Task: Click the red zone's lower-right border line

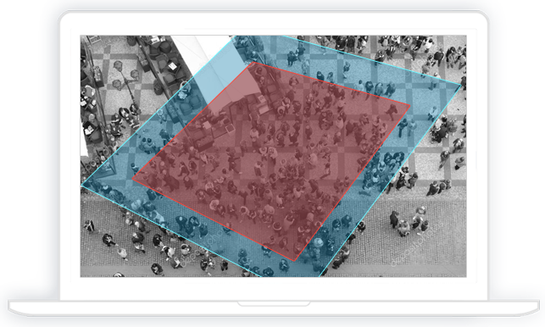Action: pos(353,183)
